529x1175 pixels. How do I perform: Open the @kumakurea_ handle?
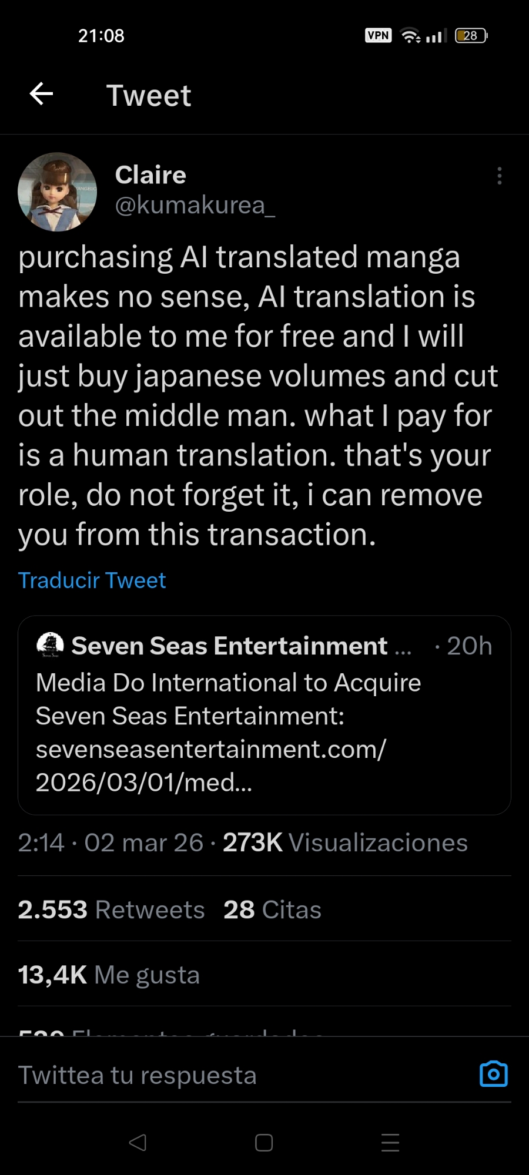coord(195,205)
